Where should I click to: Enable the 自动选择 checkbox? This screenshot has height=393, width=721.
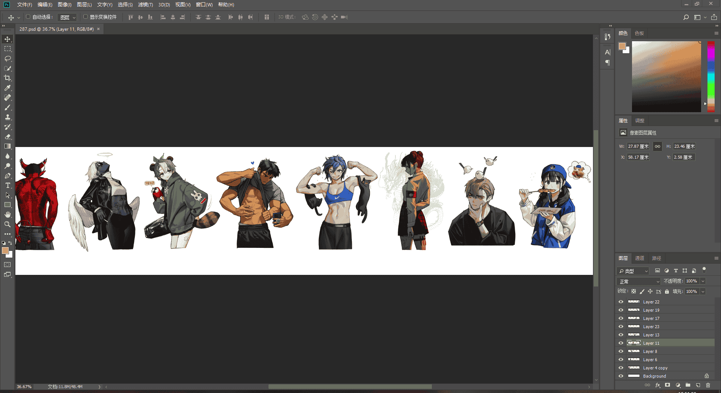(28, 17)
